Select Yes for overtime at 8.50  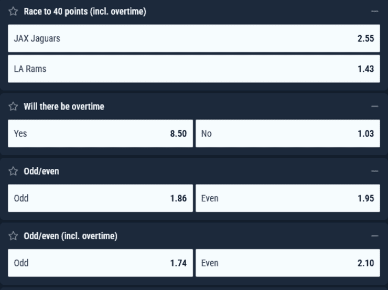[x=100, y=134]
